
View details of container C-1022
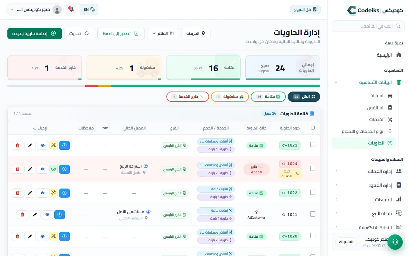click(x=42, y=193)
